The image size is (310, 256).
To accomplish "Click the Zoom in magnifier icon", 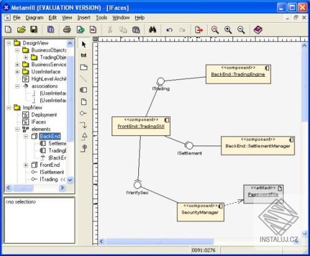I will pyautogui.click(x=228, y=30).
